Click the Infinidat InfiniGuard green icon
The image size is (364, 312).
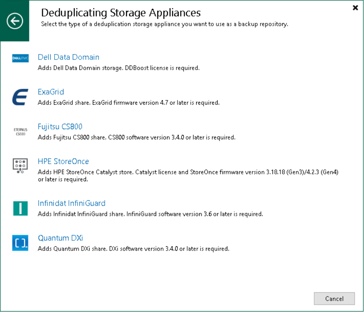pos(20,208)
